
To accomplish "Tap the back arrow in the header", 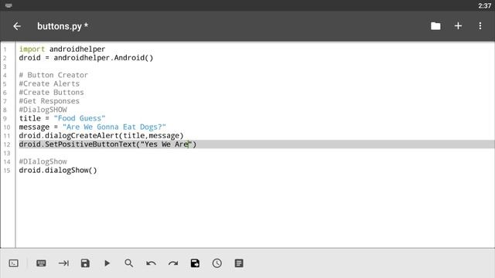I will 17,26.
